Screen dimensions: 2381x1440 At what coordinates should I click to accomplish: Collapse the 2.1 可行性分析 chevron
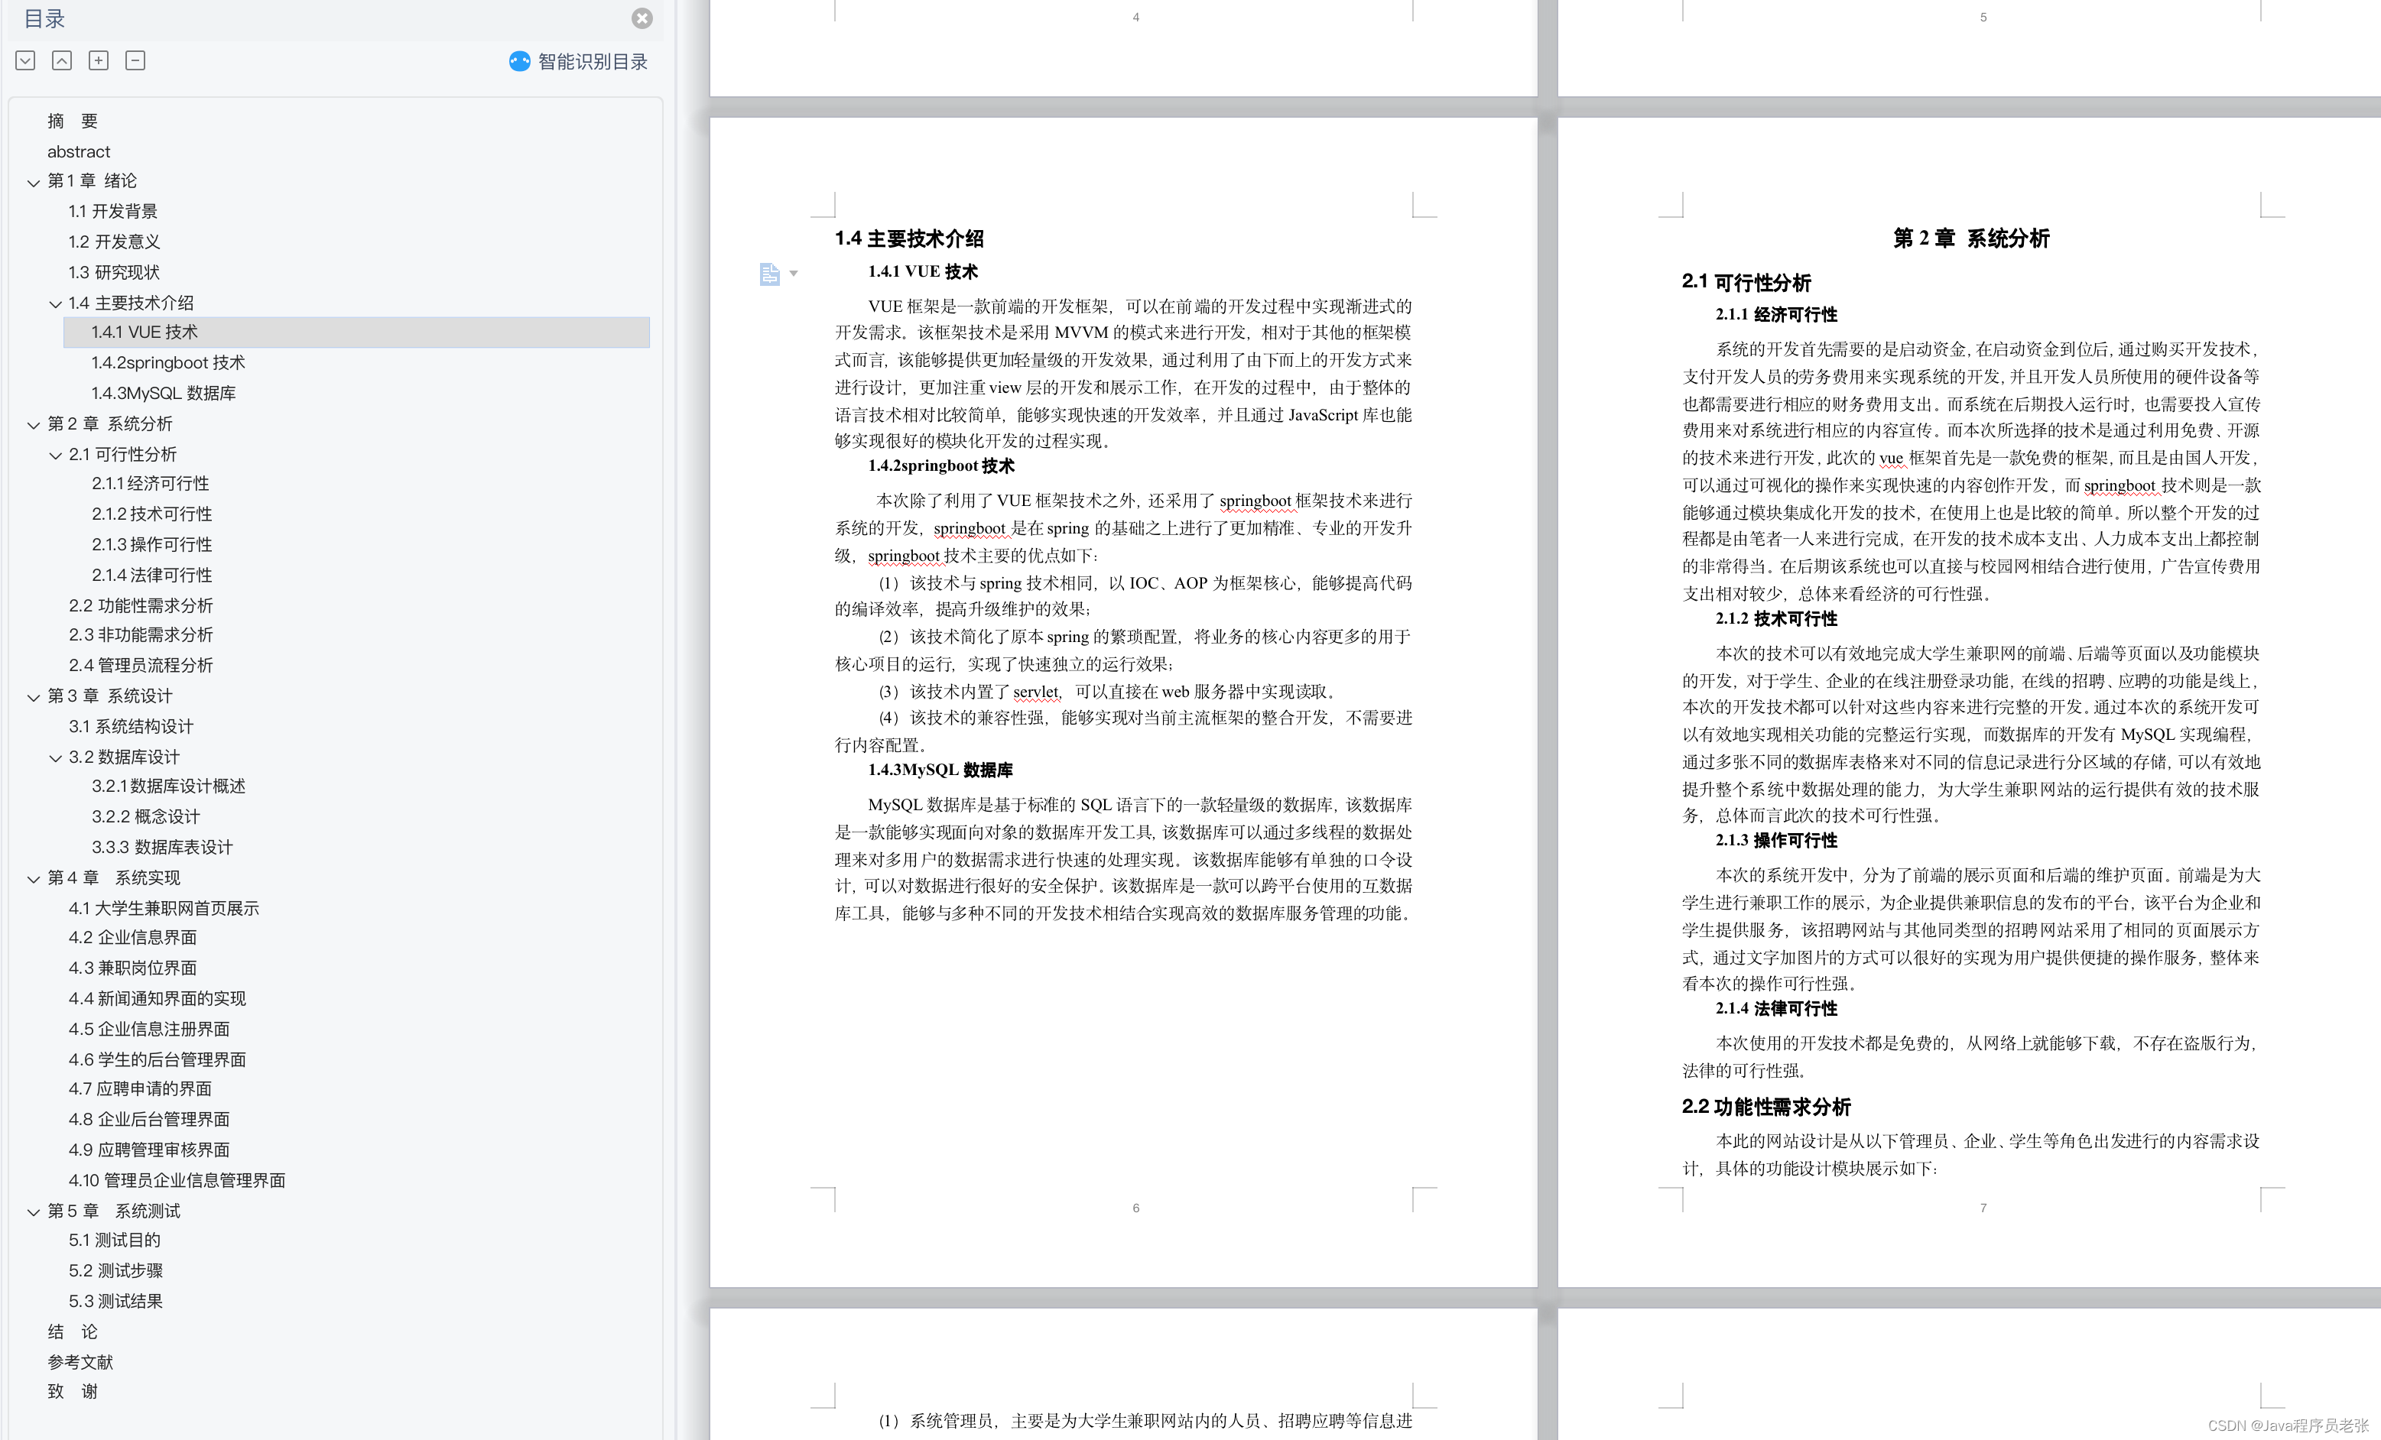(56, 456)
